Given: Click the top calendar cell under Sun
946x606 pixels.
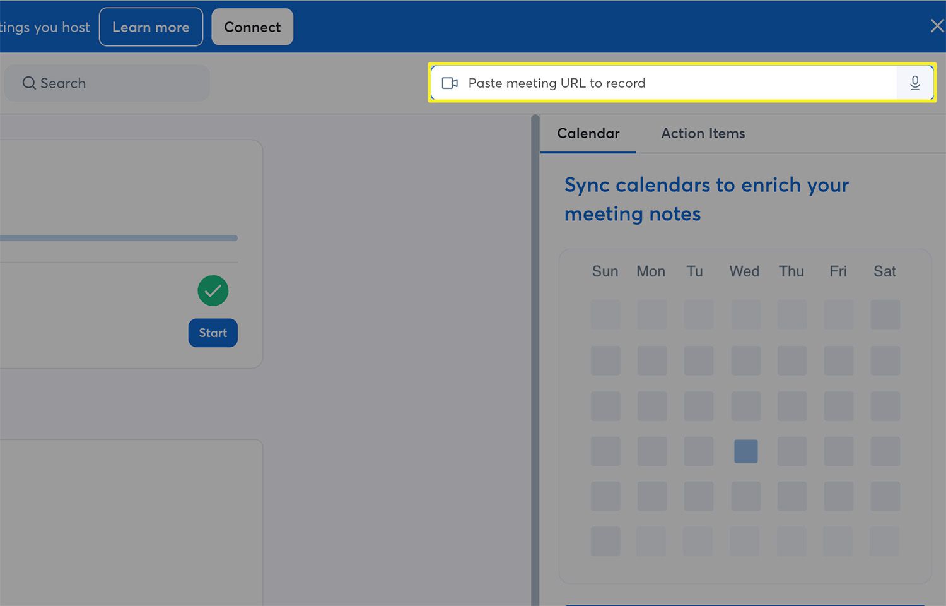Looking at the screenshot, I should pyautogui.click(x=605, y=314).
